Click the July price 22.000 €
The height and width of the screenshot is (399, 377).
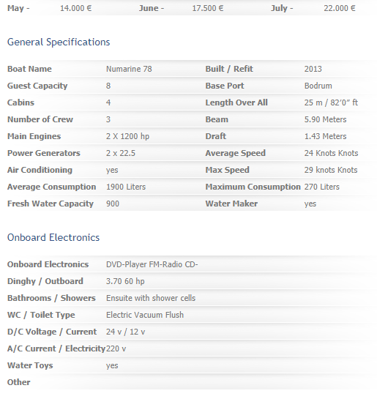tap(340, 8)
